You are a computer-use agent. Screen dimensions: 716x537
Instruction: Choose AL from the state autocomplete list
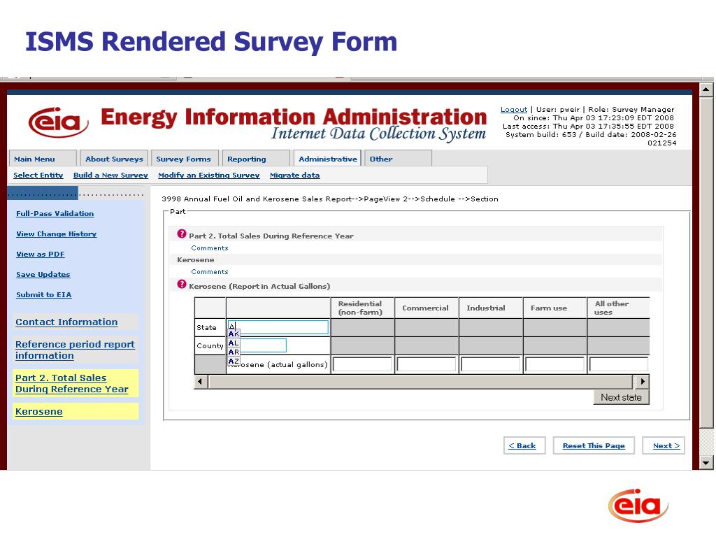[234, 343]
